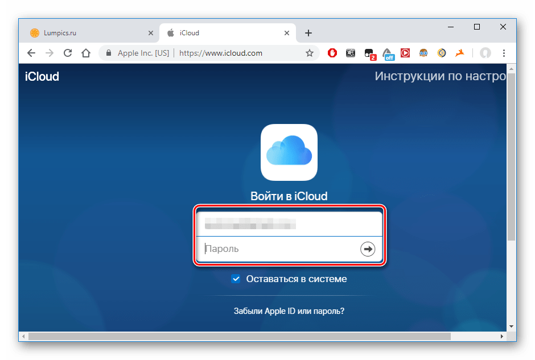Open the Chrome profile avatar

[x=485, y=53]
